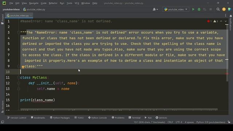Open the Notifications bell sidebar
Viewport: 233px width, 131px height.
pos(230,16)
